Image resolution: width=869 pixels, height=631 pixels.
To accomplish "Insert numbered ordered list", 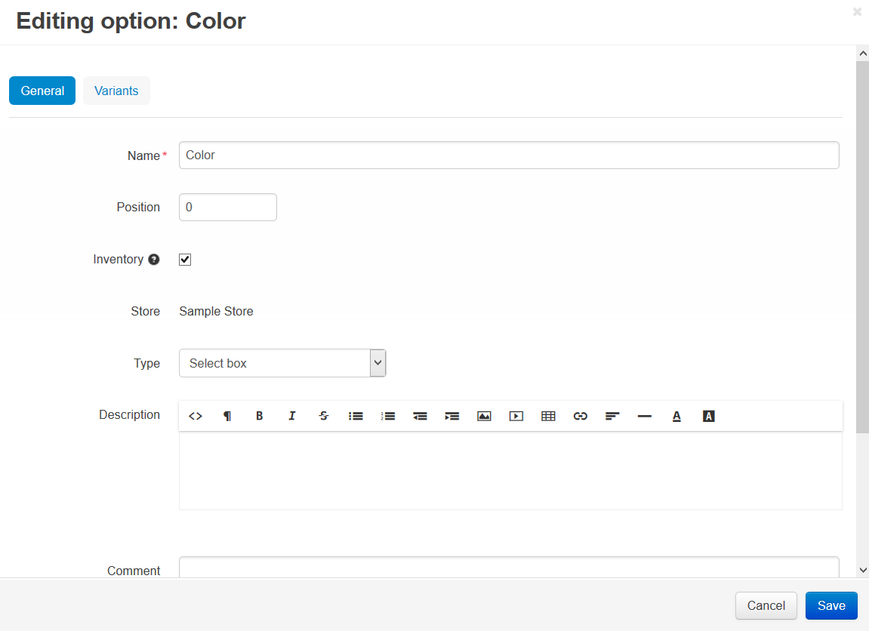I will point(388,416).
